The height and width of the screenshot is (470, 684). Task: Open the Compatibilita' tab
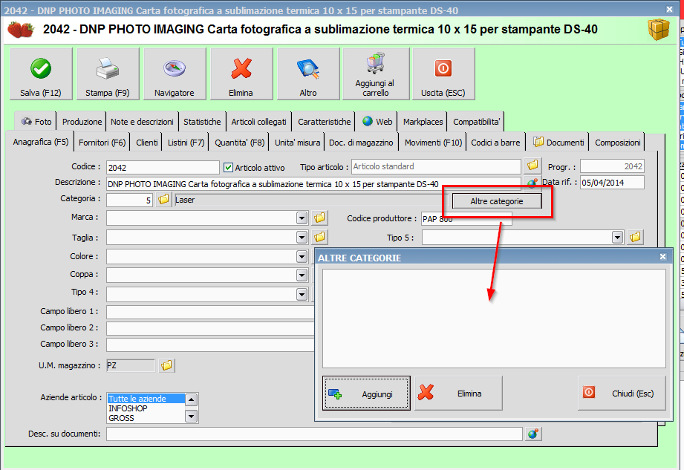click(x=476, y=122)
